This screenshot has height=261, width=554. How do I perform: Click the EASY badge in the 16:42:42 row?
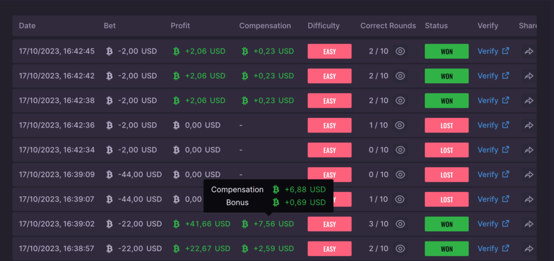click(329, 76)
